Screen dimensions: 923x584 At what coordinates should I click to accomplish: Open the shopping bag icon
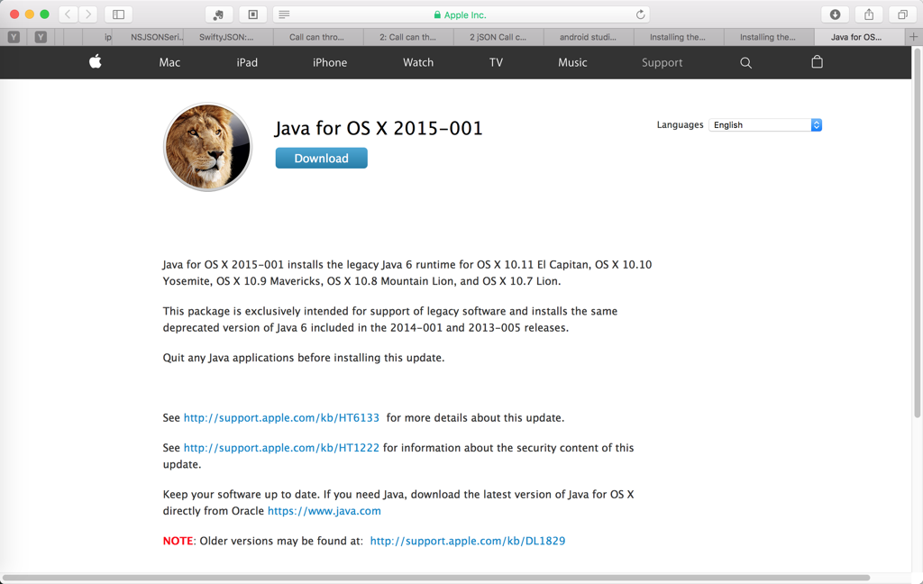[x=817, y=62]
